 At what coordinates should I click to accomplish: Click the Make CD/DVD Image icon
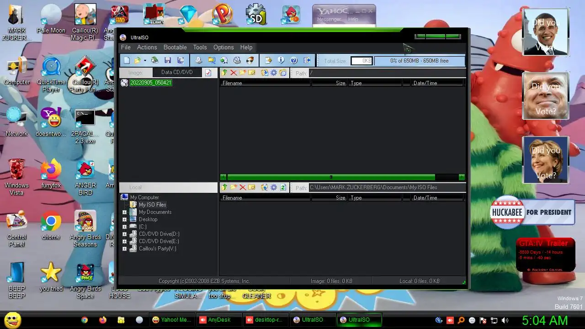[x=198, y=60]
